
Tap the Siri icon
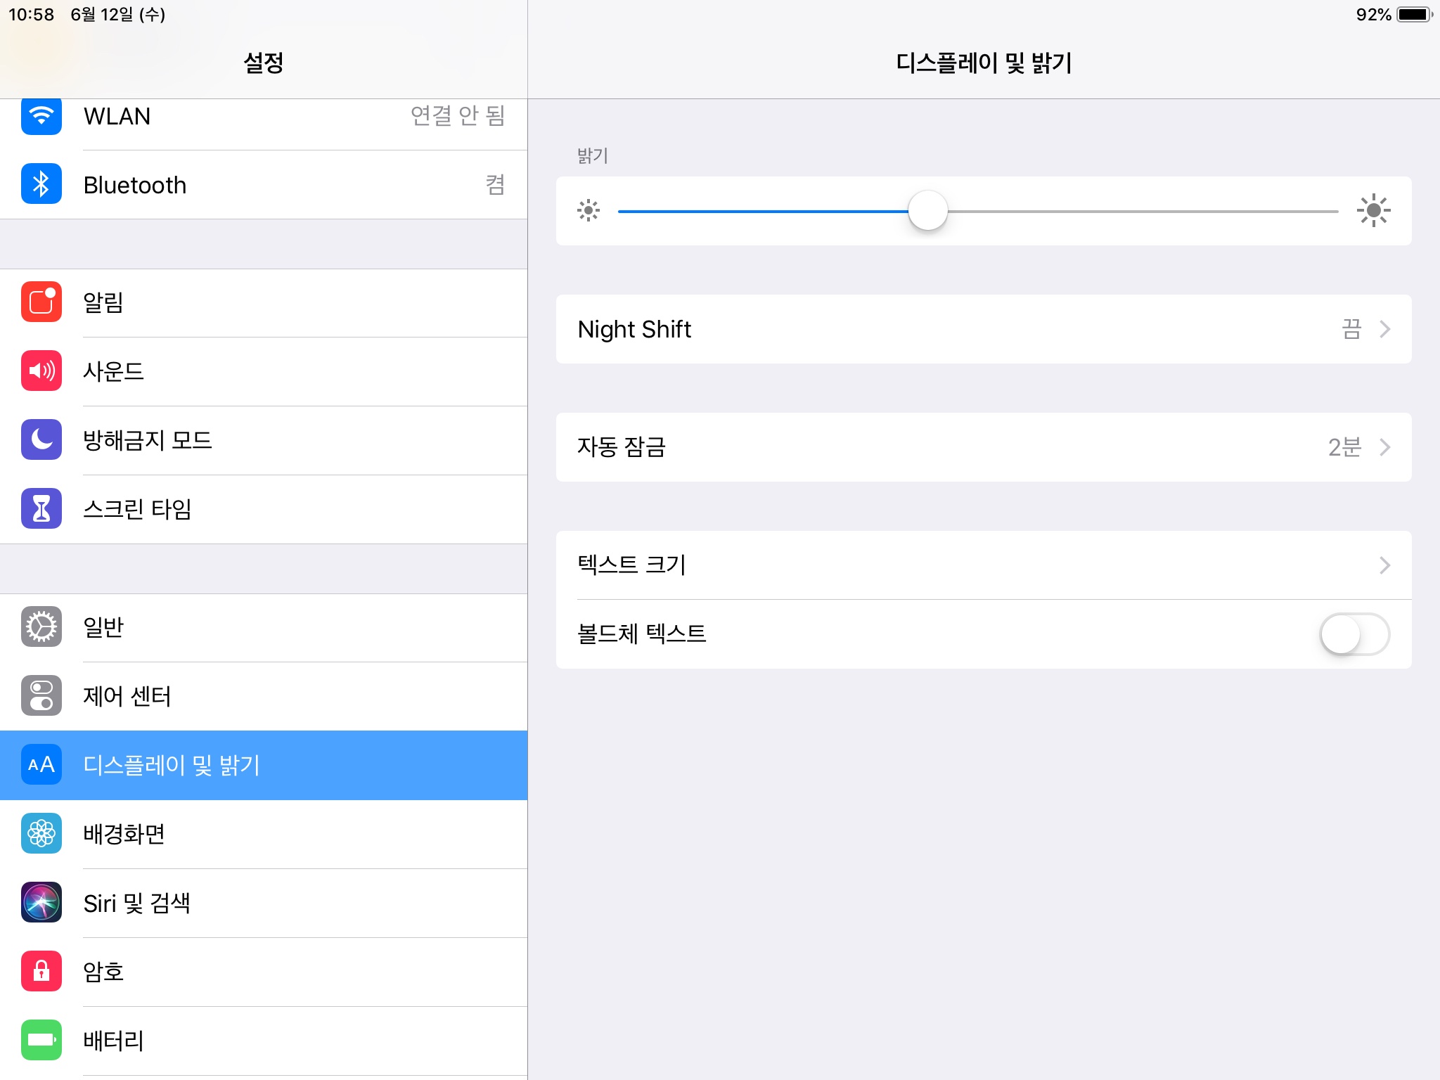point(41,902)
